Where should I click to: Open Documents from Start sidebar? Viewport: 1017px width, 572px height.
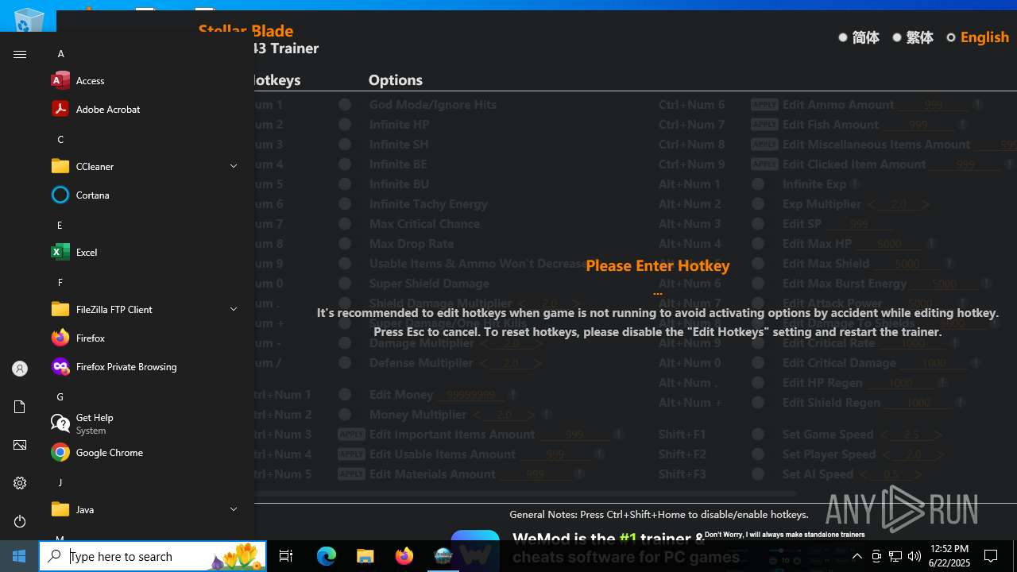click(x=20, y=407)
